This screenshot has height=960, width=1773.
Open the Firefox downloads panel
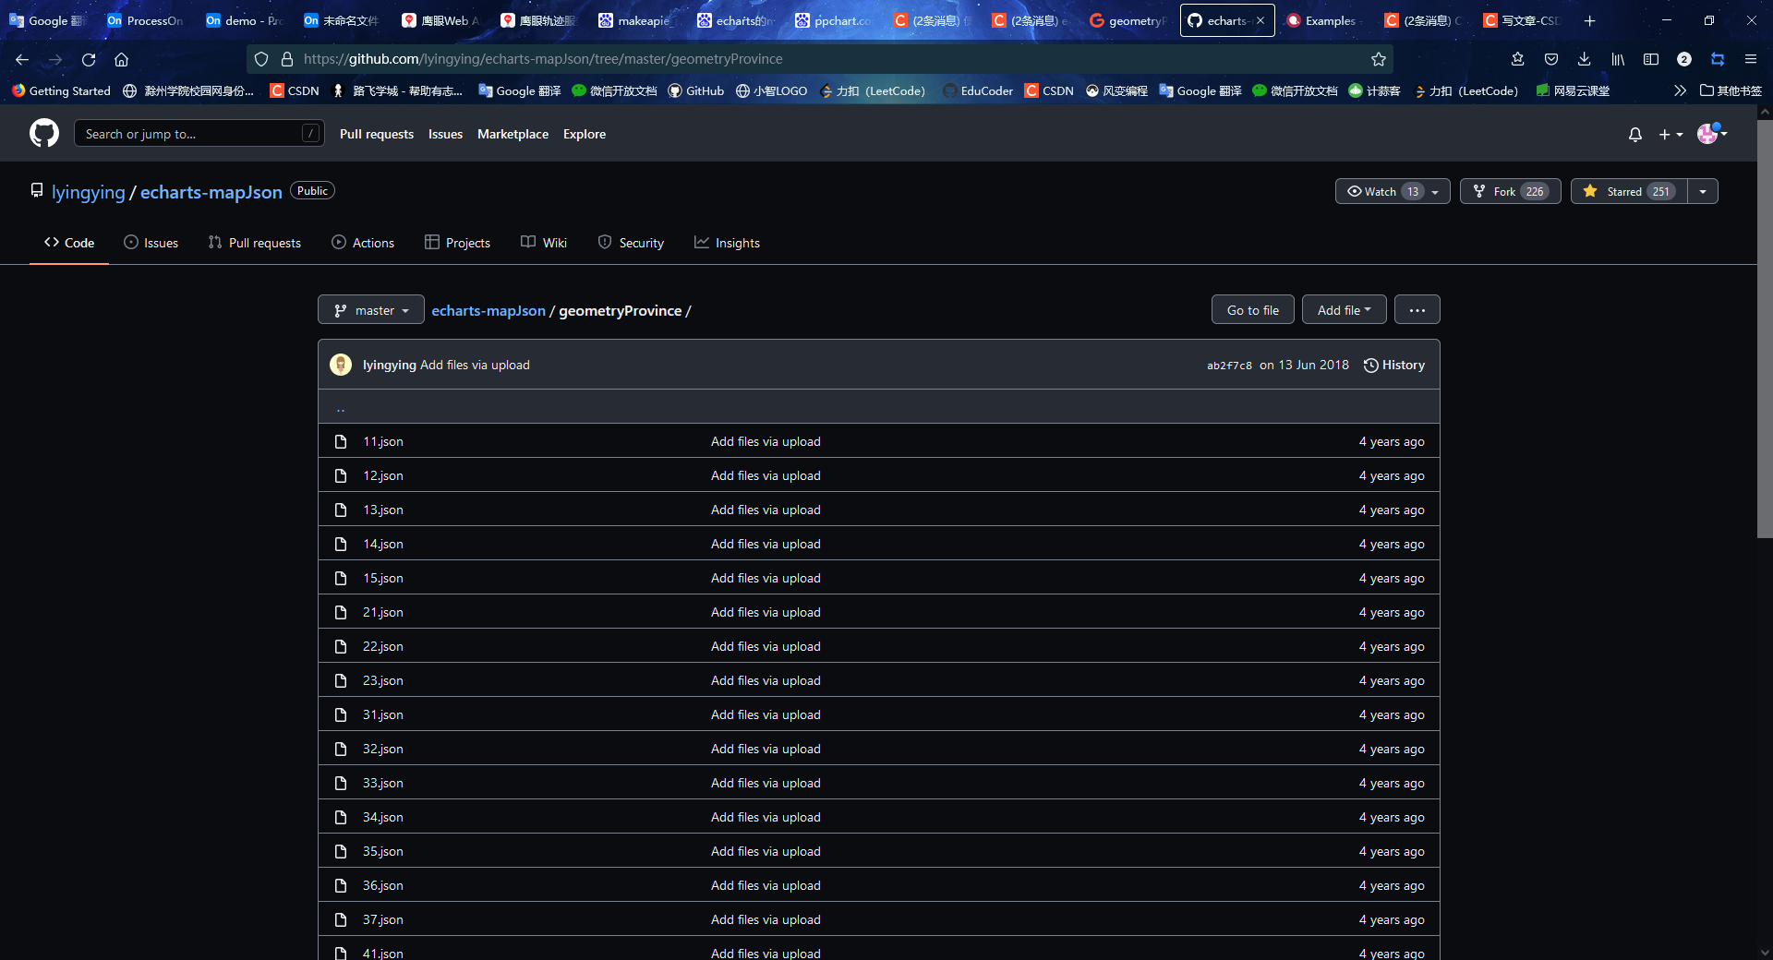(1585, 59)
